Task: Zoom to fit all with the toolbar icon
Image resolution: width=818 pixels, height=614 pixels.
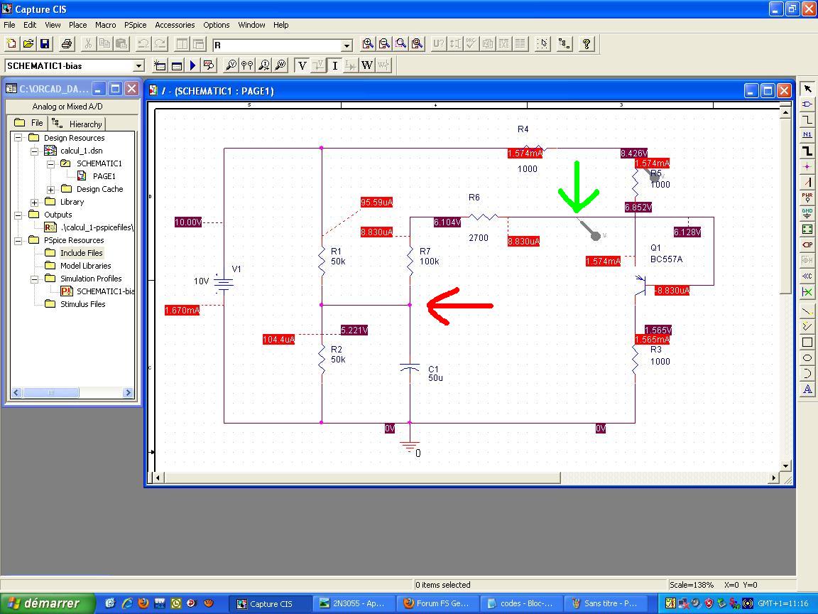Action: click(x=418, y=44)
